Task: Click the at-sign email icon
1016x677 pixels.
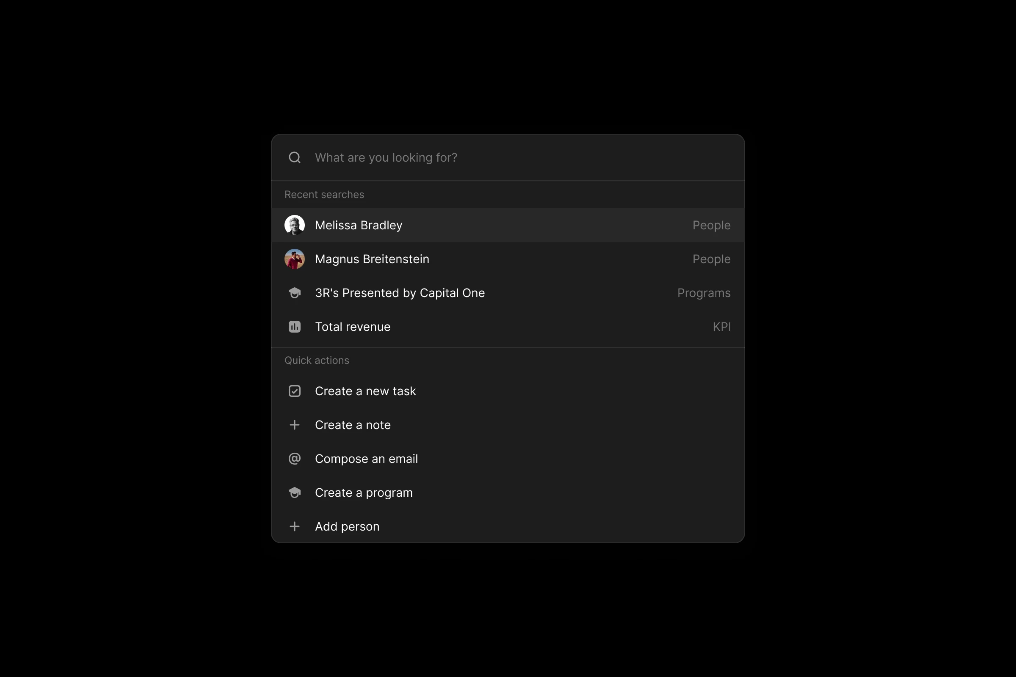Action: tap(295, 459)
